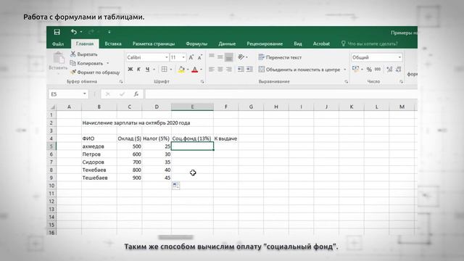
Task: Click Формат по образцу button
Action: 95,72
